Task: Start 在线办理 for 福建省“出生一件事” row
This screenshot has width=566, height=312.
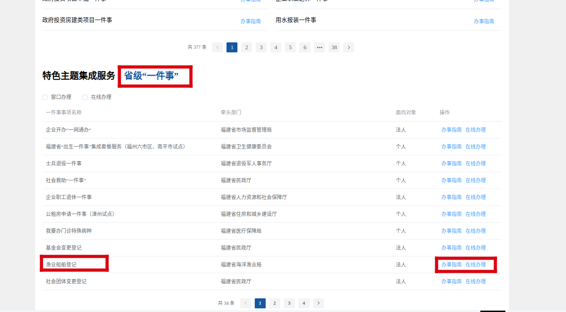Action: [x=476, y=147]
